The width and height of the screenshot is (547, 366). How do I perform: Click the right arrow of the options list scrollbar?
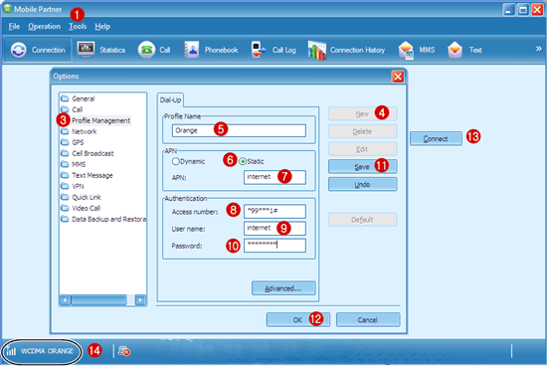140,299
